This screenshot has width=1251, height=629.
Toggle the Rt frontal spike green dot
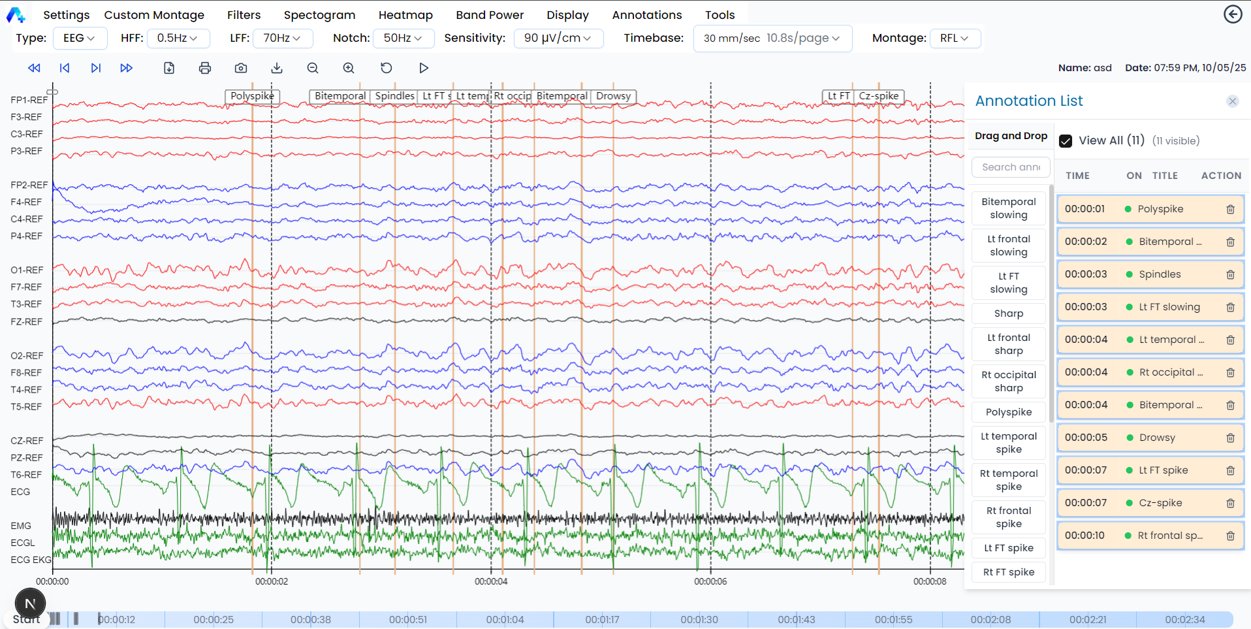coord(1128,536)
